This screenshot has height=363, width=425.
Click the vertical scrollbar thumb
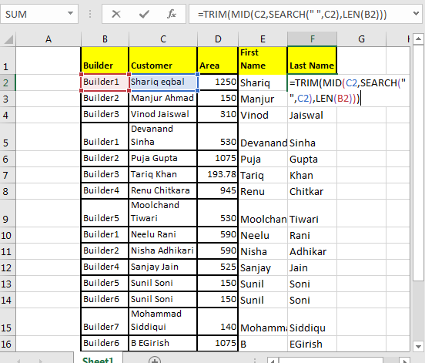coord(418,163)
